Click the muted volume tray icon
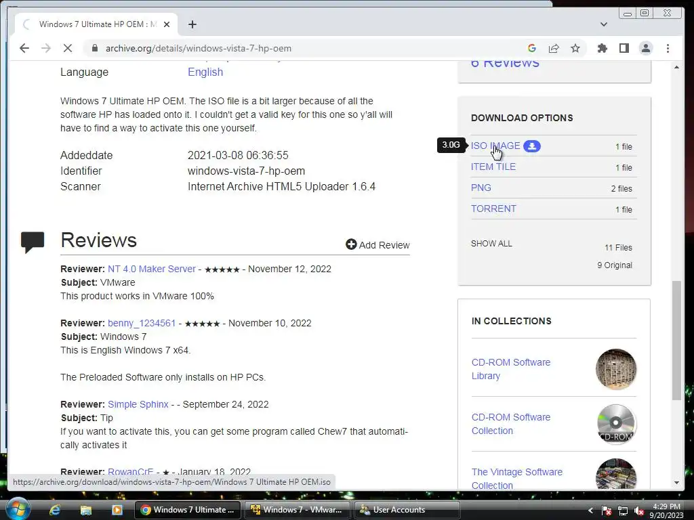Screen dimensions: 694x520 coord(638,511)
